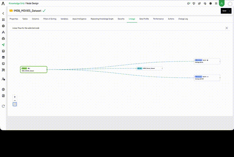Screen dimensions: 234x157
Task: Open the database cylinder sidebar icon
Action: [3, 51]
